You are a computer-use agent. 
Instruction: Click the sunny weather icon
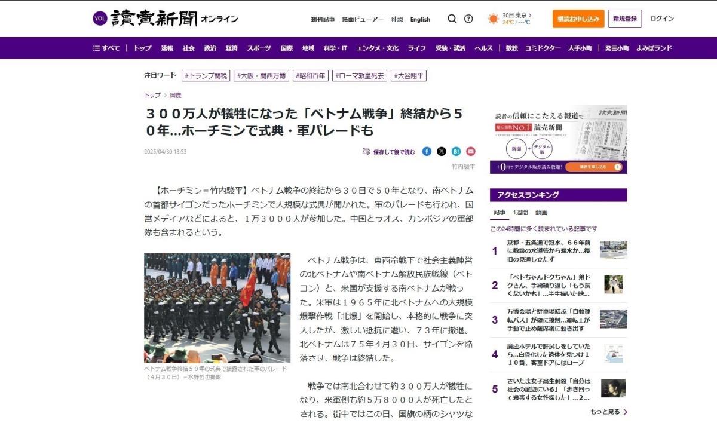[493, 19]
